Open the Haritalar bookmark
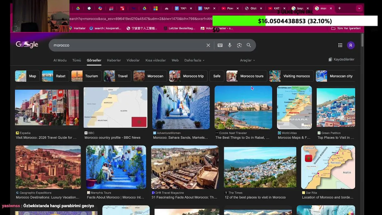Screen dimensions: 382x215 [77, 28]
